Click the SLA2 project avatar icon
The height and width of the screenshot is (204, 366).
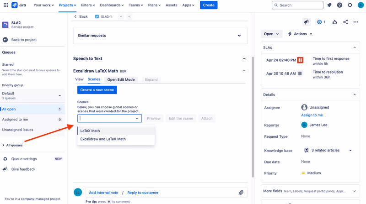(5, 25)
